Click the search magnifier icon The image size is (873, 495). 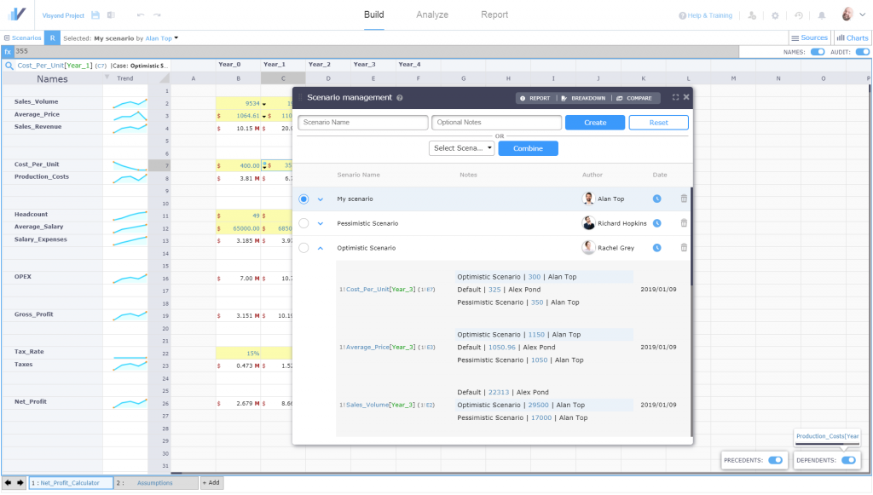coord(9,66)
